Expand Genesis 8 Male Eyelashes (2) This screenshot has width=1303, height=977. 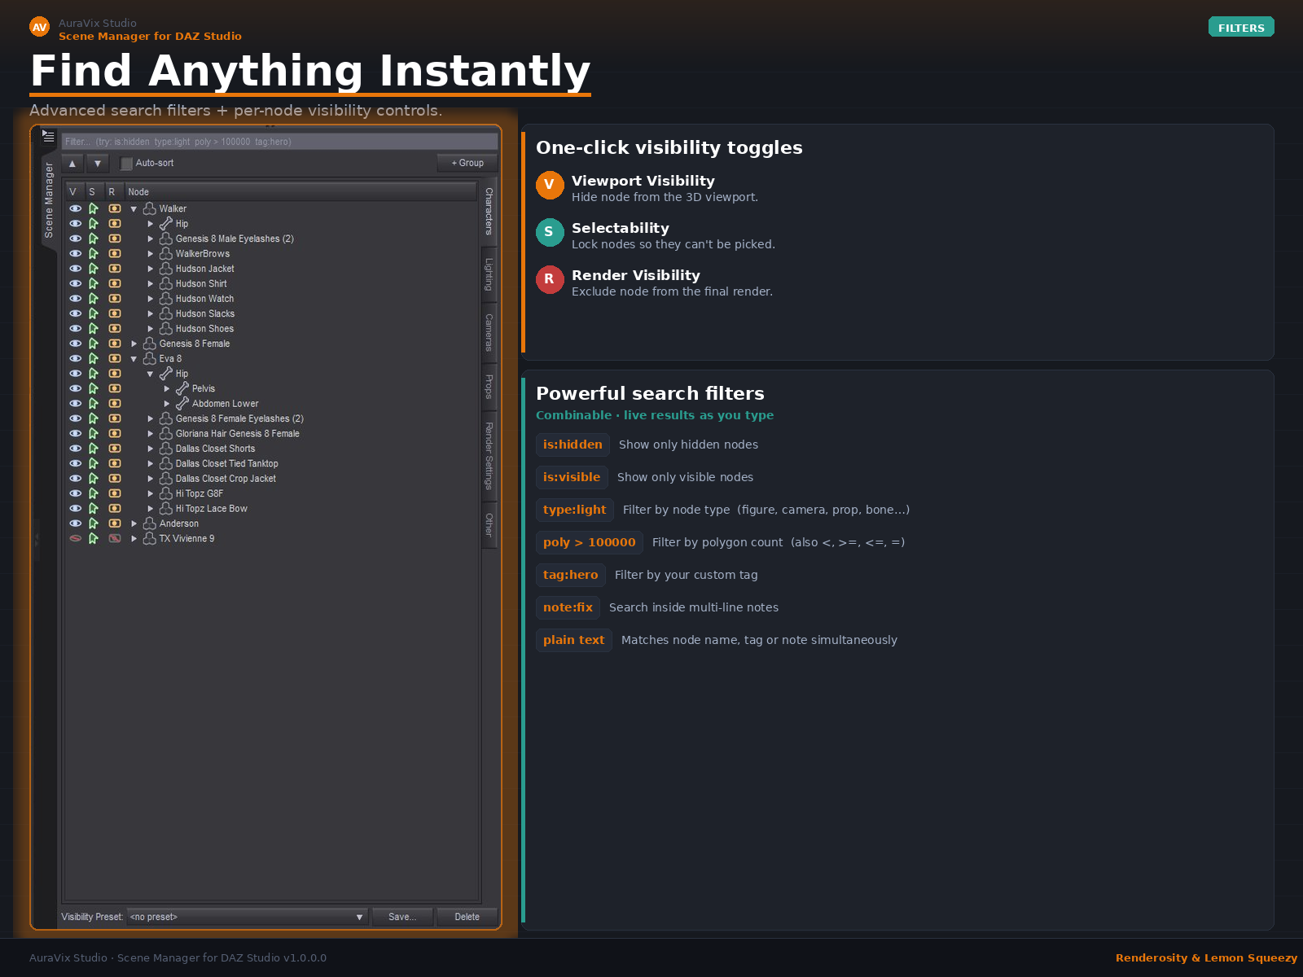click(151, 239)
